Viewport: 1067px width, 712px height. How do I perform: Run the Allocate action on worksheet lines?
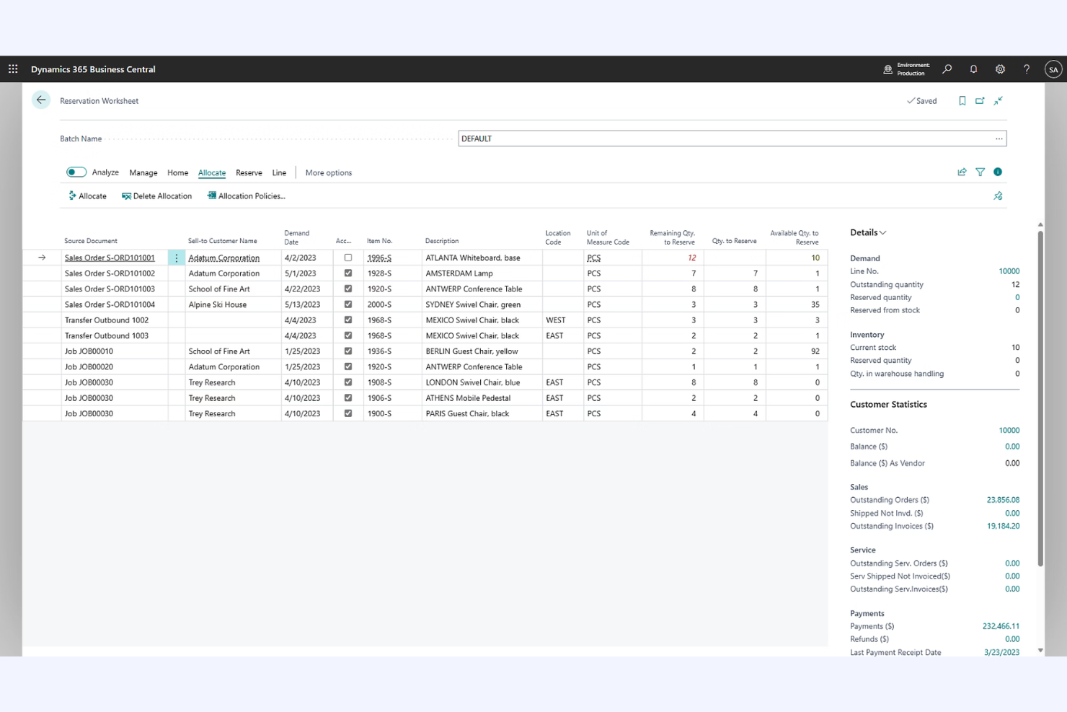coord(87,195)
